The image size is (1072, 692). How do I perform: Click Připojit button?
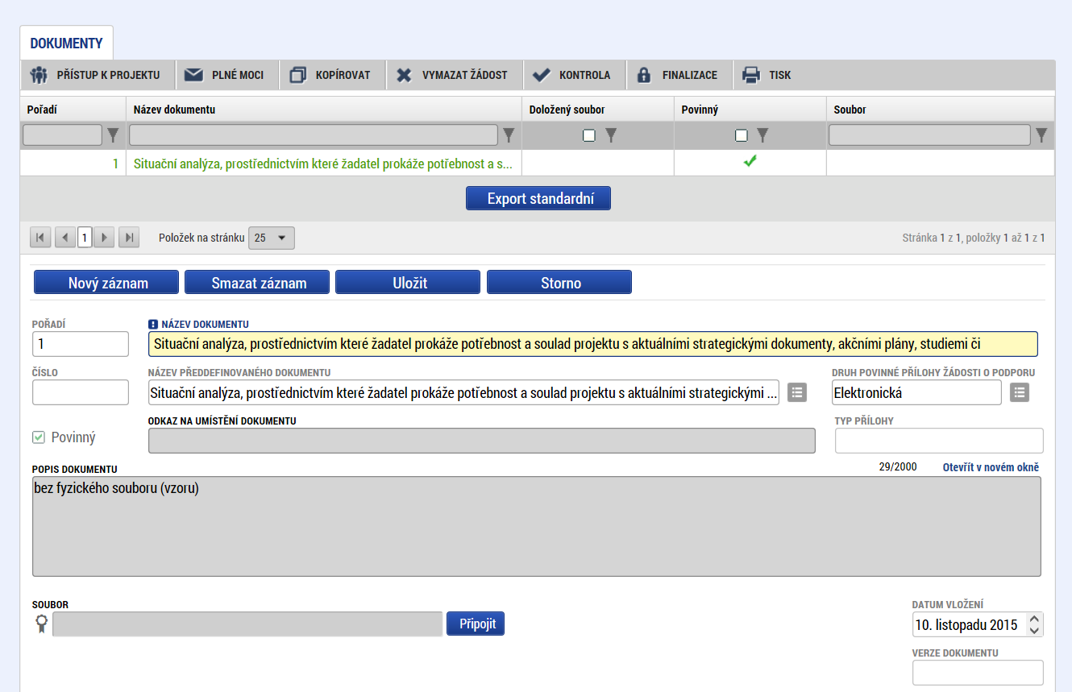(x=476, y=624)
